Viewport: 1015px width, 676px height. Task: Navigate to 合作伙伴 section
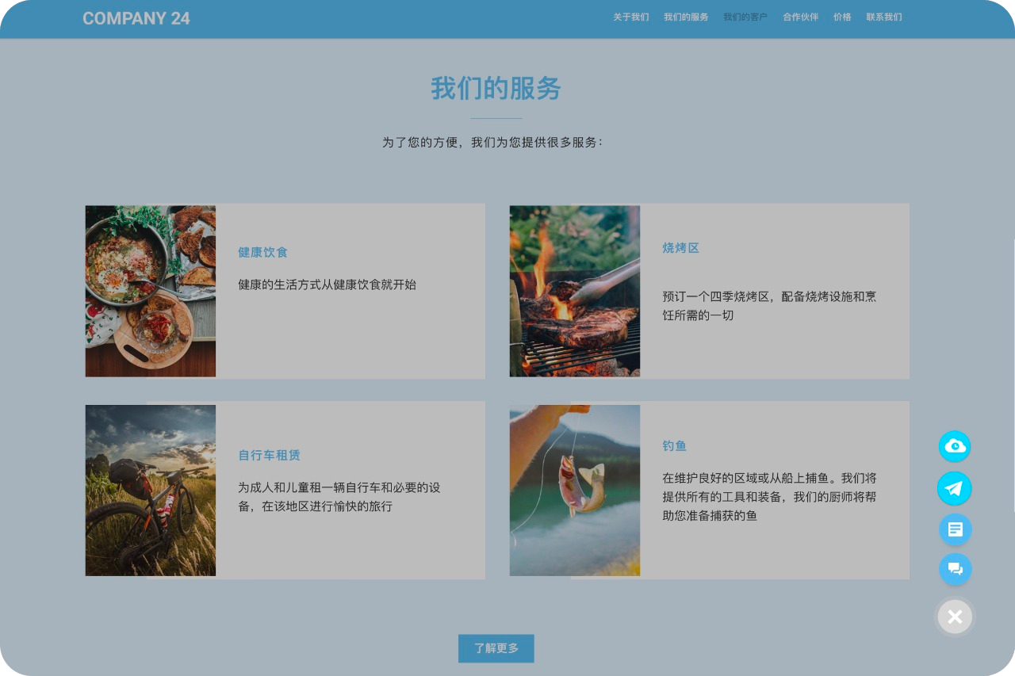pos(801,17)
